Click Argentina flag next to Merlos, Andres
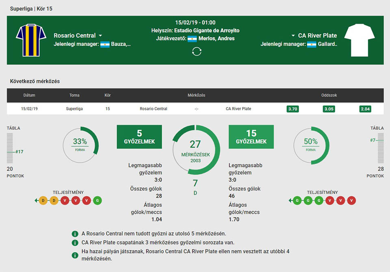The height and width of the screenshot is (272, 390). pyautogui.click(x=192, y=39)
